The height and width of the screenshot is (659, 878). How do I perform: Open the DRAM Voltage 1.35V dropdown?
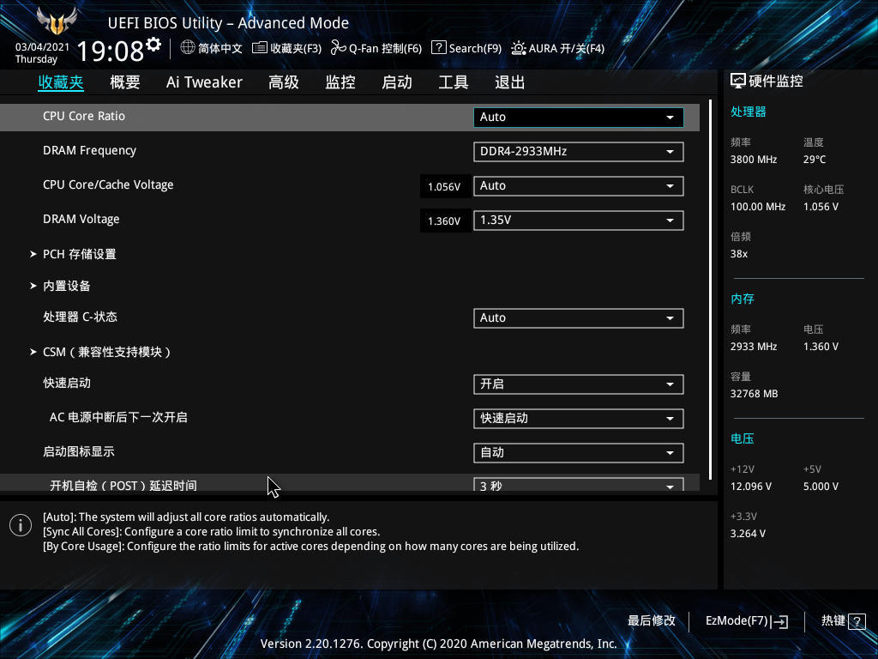[x=578, y=220]
